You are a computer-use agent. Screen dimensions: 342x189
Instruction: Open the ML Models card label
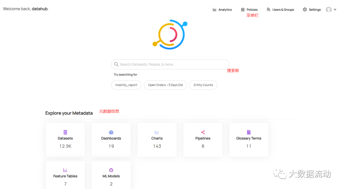(111, 176)
